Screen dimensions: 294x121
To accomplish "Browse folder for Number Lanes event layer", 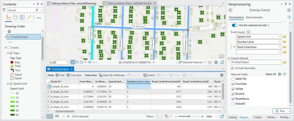I will (285, 42).
